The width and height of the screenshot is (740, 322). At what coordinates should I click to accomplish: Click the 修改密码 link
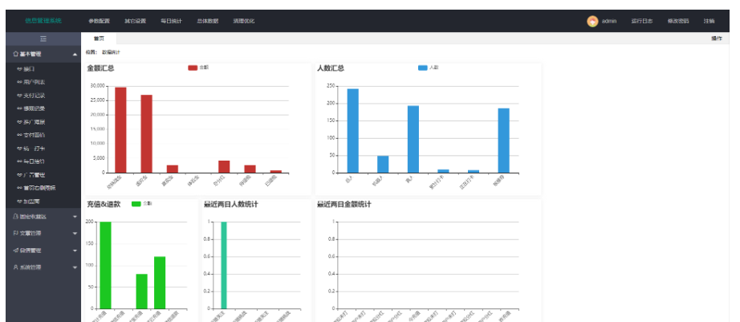tap(677, 21)
